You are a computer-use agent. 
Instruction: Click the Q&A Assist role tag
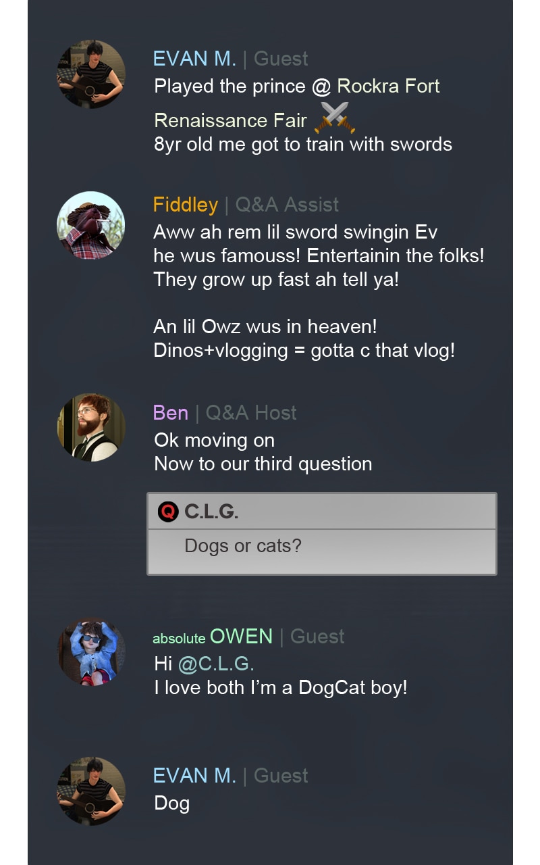pyautogui.click(x=287, y=205)
